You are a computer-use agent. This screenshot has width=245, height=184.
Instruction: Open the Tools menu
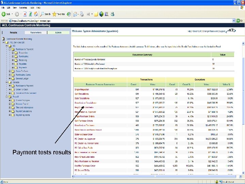(x=32, y=7)
